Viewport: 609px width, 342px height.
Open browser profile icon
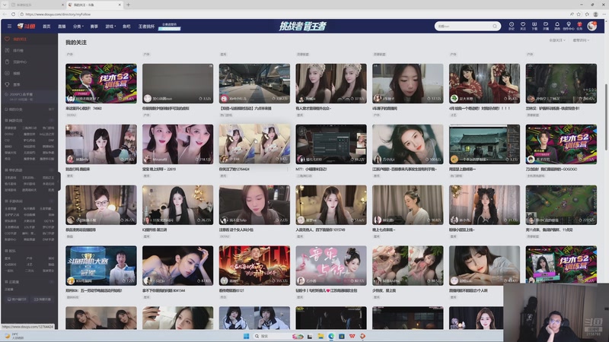coord(595,14)
